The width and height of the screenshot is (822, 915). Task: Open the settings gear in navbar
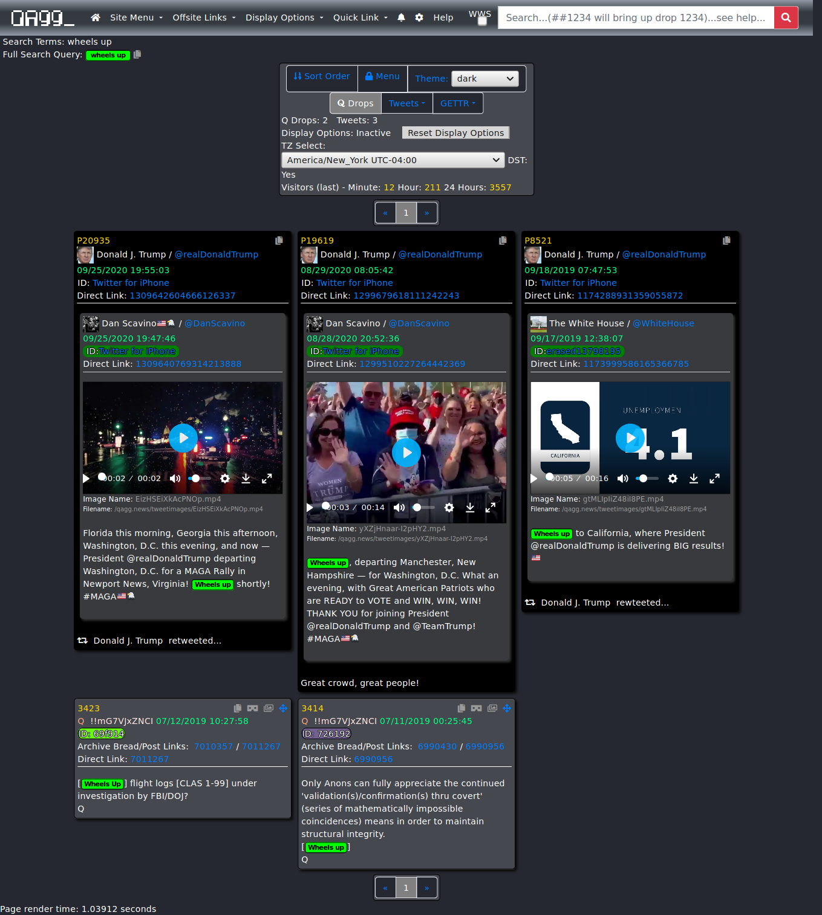pyautogui.click(x=419, y=18)
